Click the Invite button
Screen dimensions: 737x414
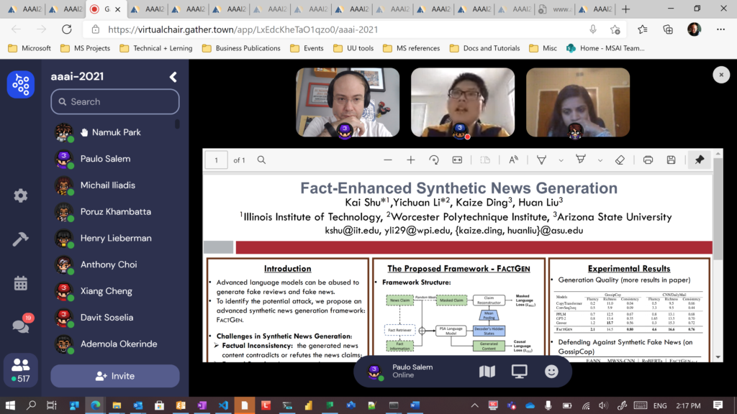[115, 376]
